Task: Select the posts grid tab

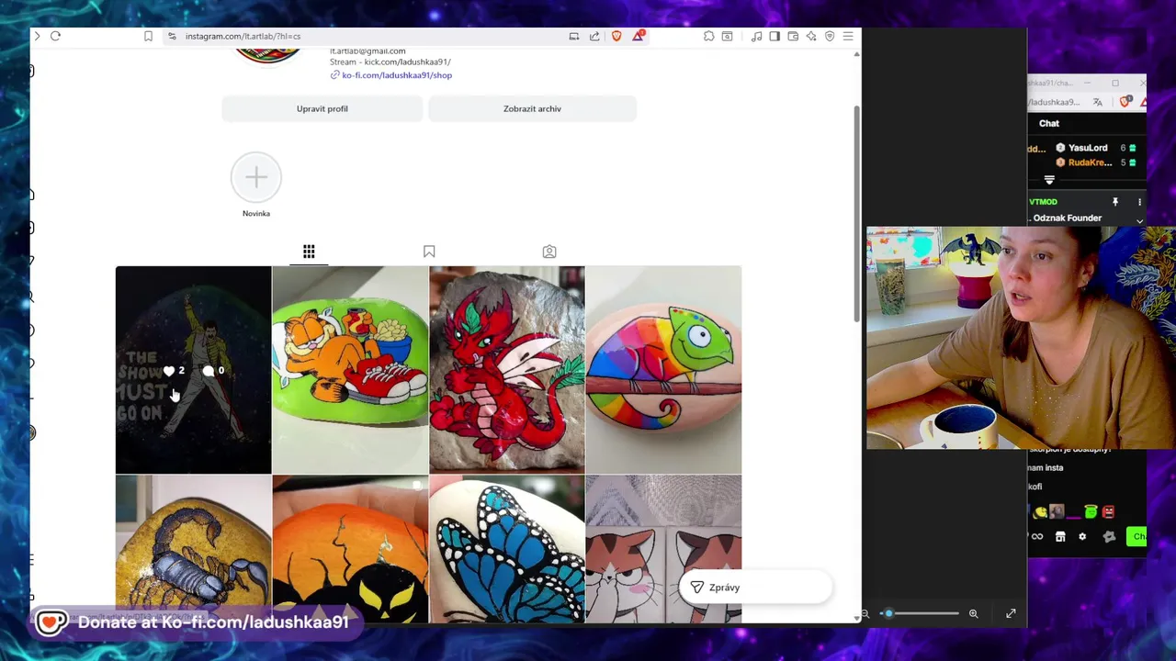Action: pos(309,252)
